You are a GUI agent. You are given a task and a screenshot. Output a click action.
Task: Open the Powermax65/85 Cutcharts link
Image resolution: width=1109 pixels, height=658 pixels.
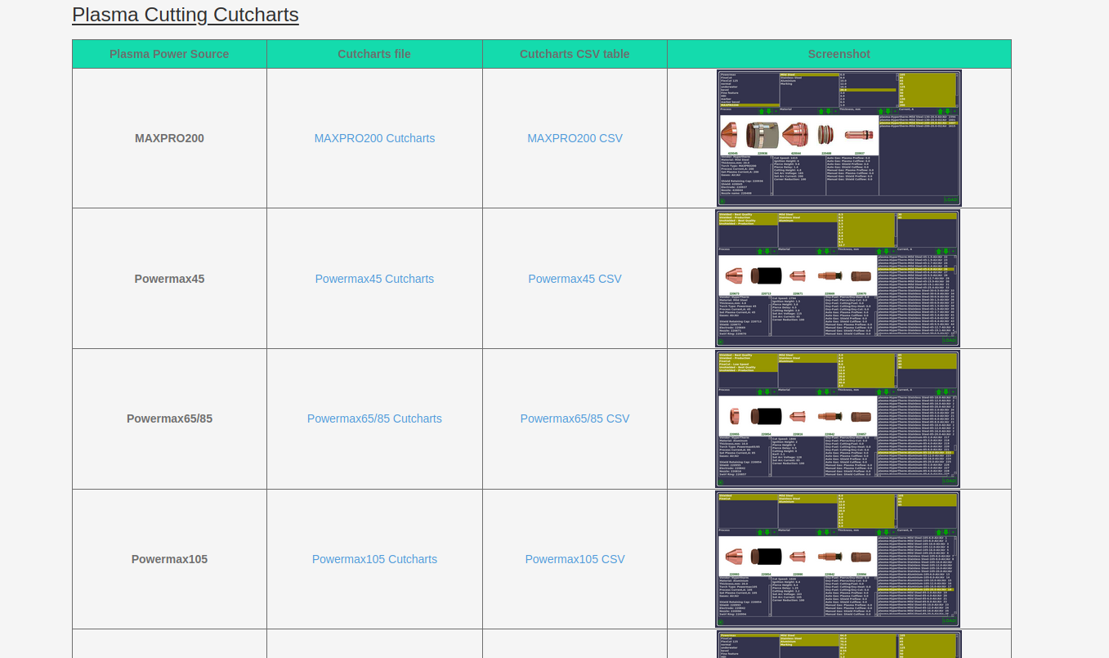[x=374, y=419]
